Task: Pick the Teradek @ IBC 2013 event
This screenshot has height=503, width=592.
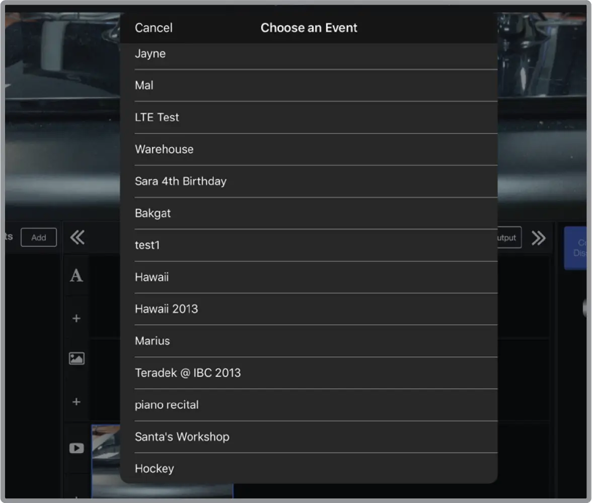Action: click(309, 373)
